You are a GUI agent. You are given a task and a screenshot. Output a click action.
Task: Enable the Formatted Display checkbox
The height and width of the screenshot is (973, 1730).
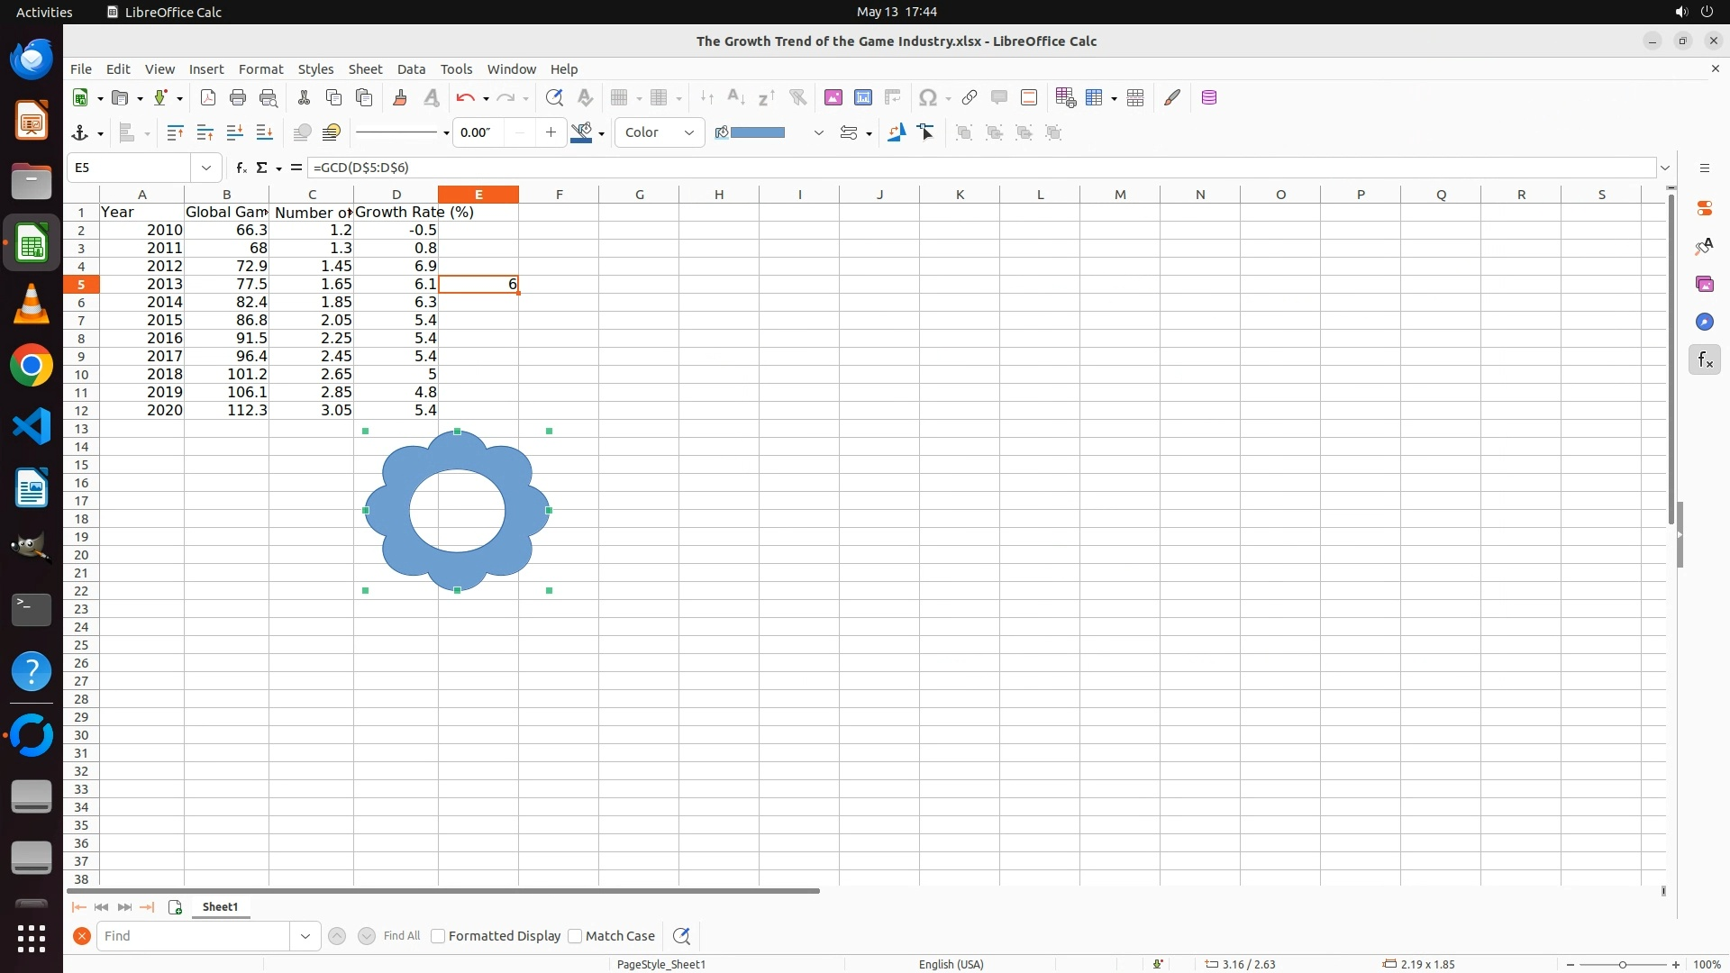point(439,936)
